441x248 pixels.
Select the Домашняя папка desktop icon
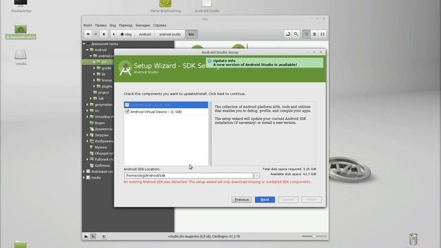pyautogui.click(x=21, y=32)
